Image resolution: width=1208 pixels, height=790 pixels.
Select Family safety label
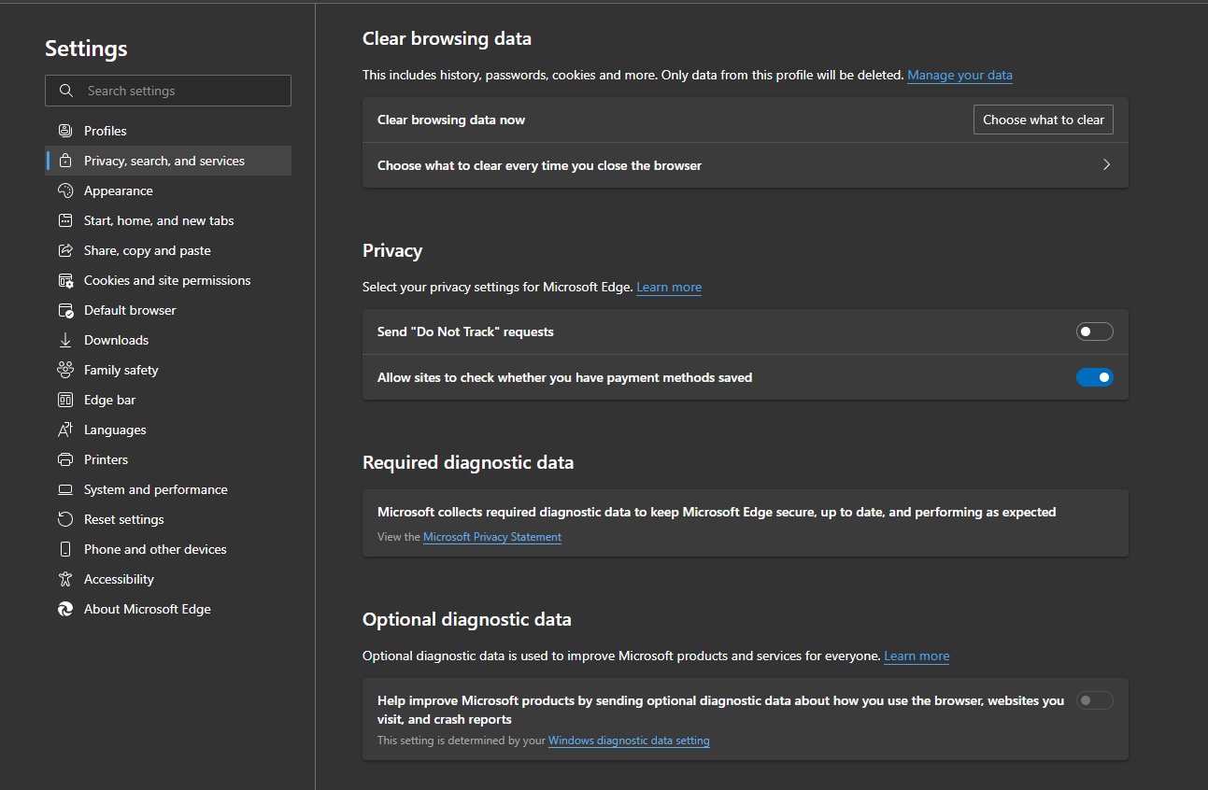(121, 370)
